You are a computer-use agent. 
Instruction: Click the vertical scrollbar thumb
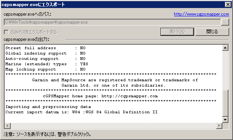point(225,103)
